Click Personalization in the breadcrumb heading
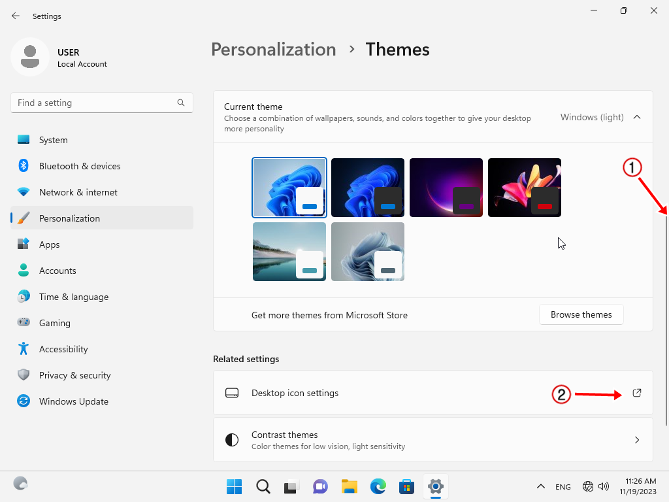The image size is (669, 502). pos(274,50)
